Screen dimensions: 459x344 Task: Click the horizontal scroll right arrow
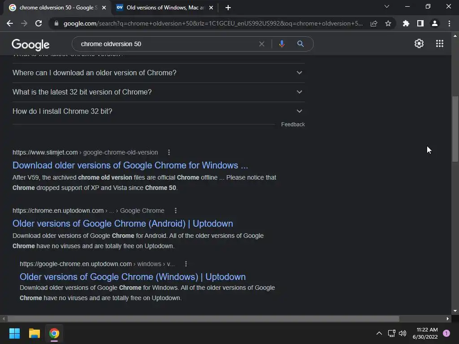[448, 318]
